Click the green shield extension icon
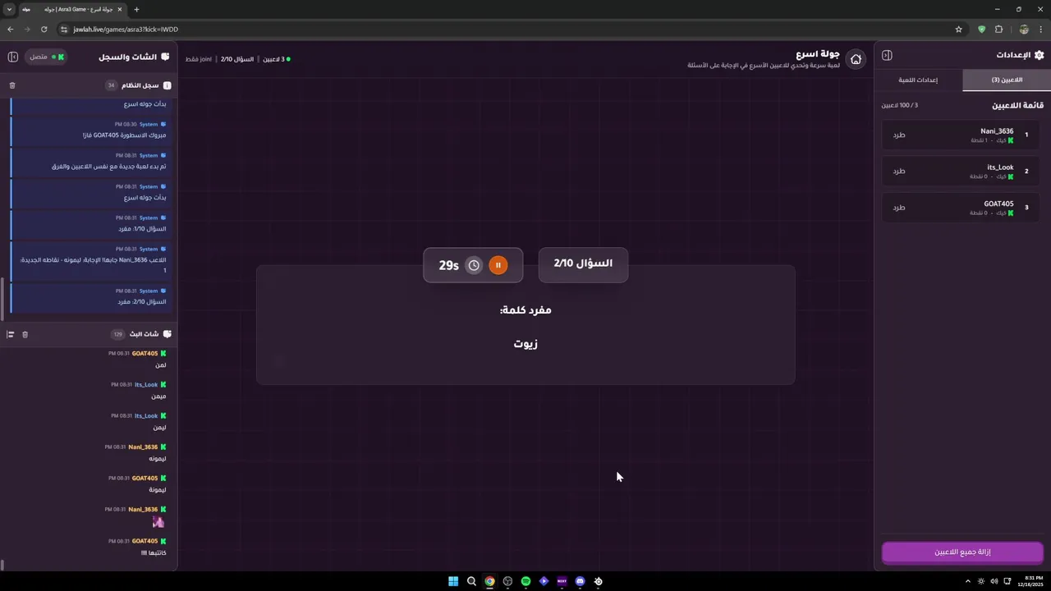1051x591 pixels. (981, 29)
